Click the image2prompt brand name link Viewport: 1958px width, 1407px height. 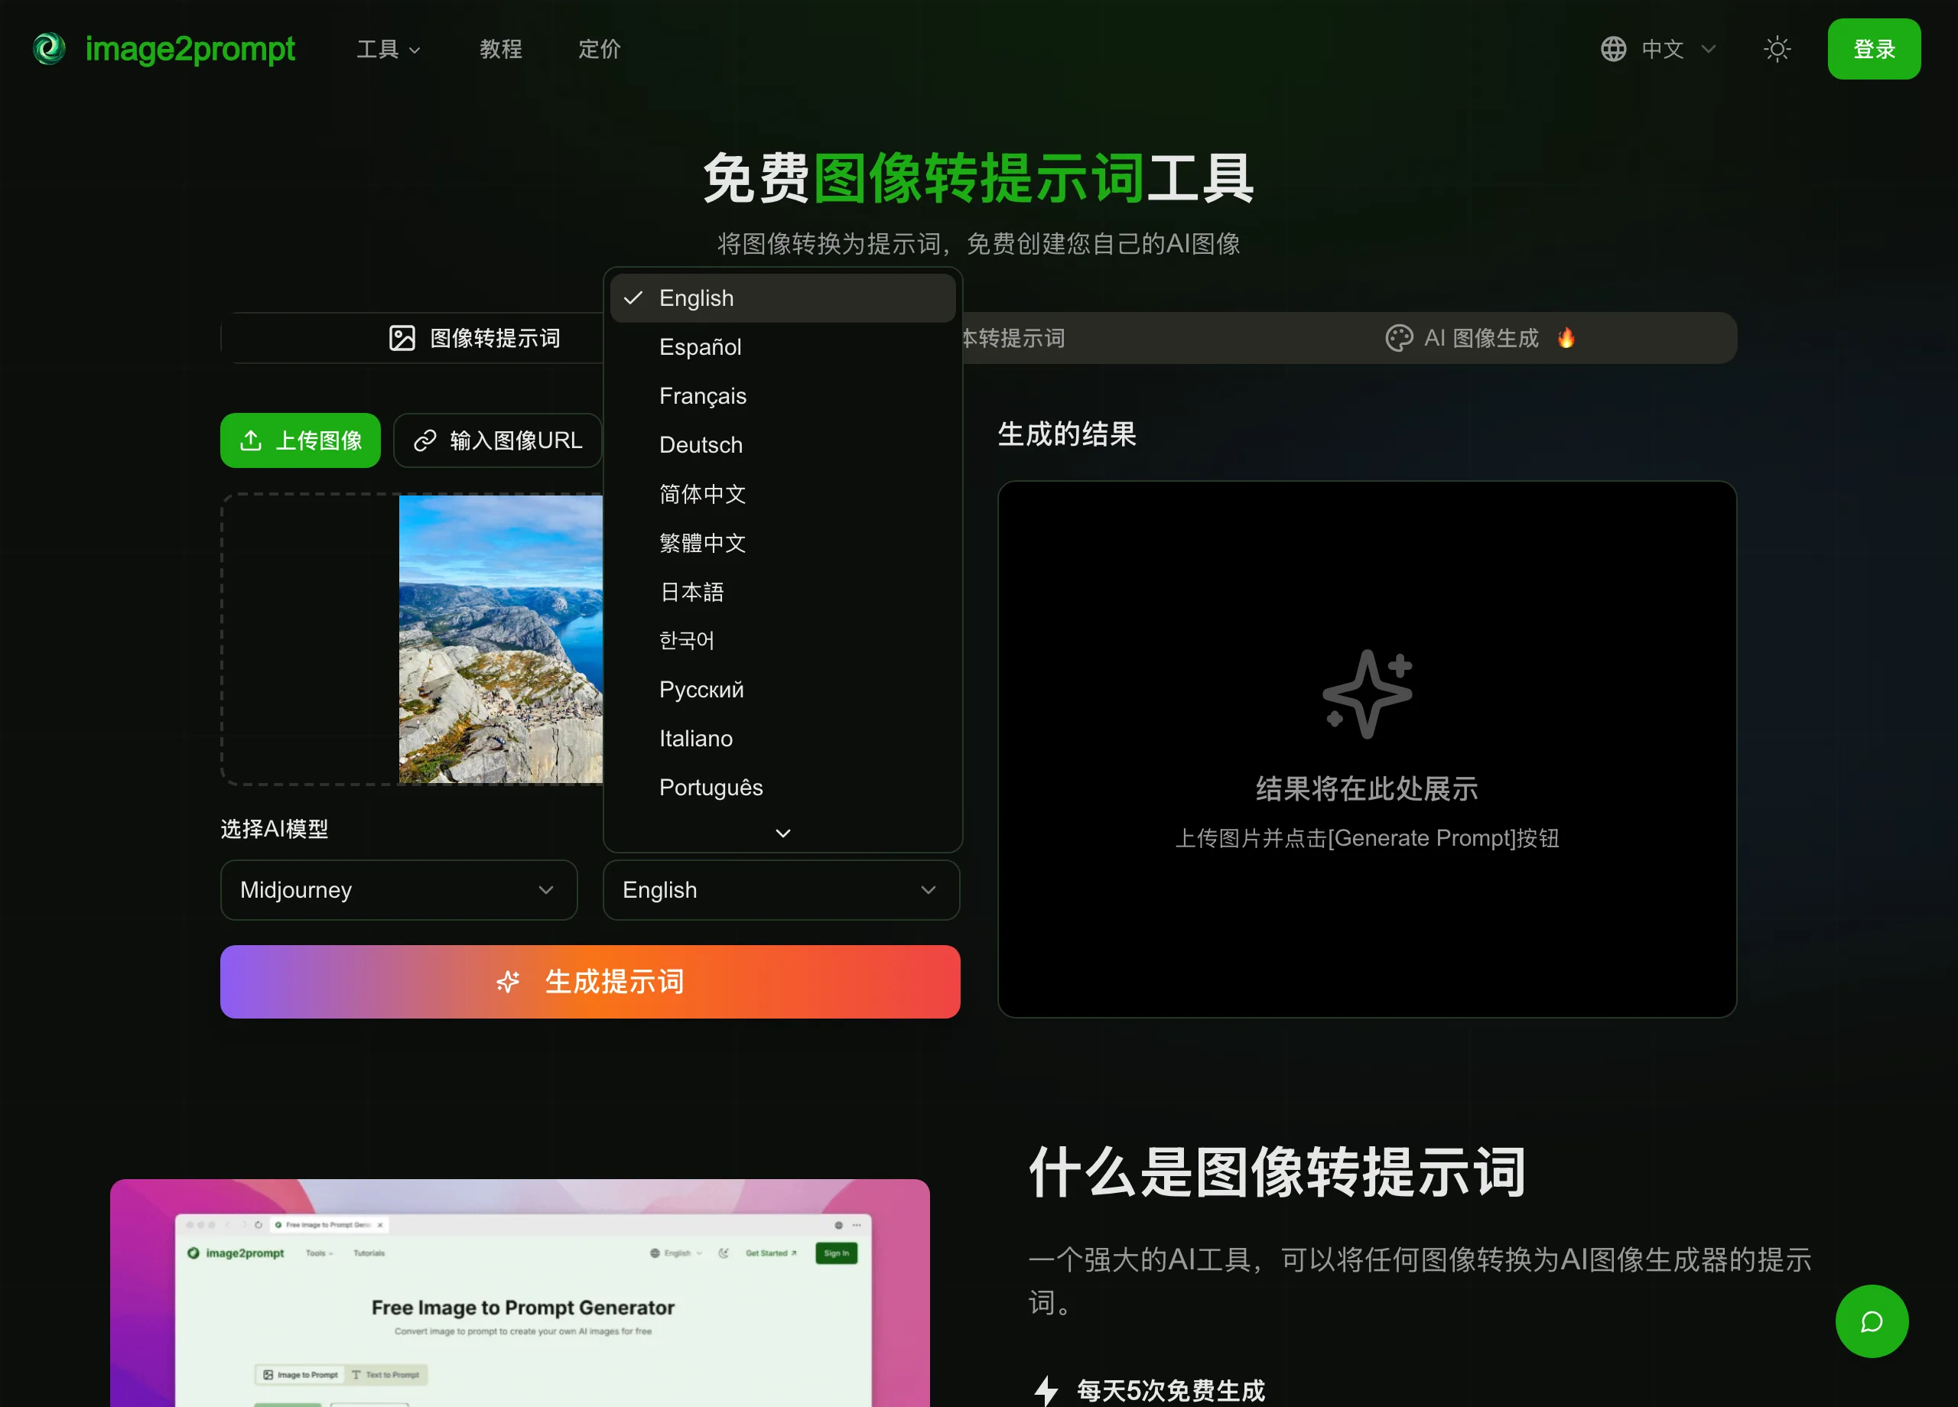tap(190, 49)
